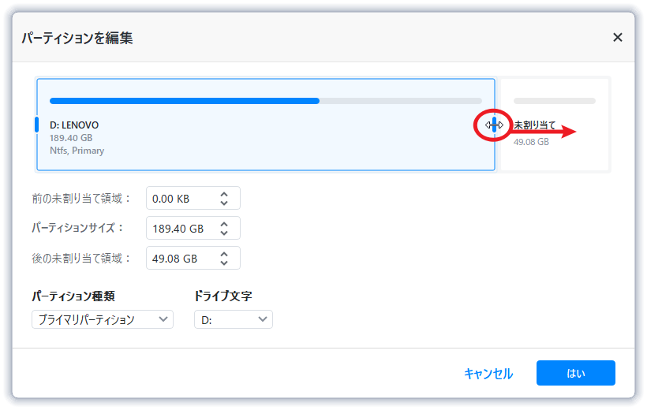Click the D: partition usage bar
647x410 pixels.
[265, 101]
